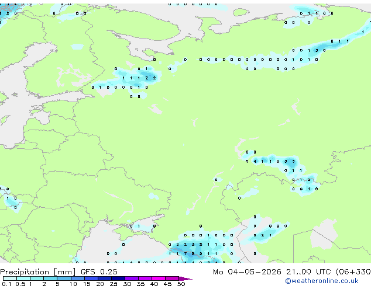Click the '30' legend scale label

point(127,284)
